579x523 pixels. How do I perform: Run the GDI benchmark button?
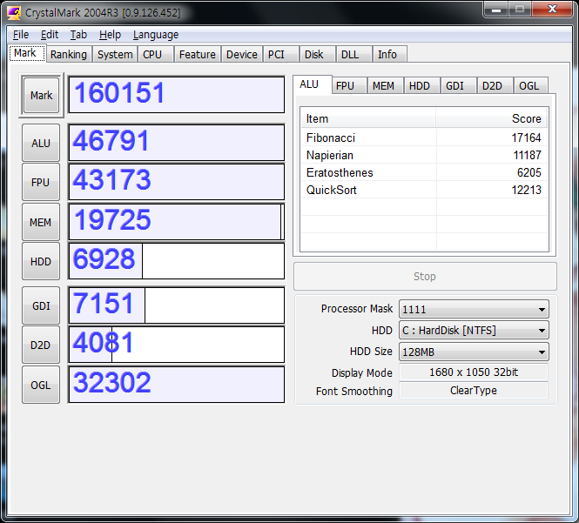click(41, 305)
